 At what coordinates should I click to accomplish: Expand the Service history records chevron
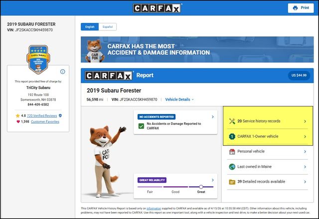click(305, 121)
